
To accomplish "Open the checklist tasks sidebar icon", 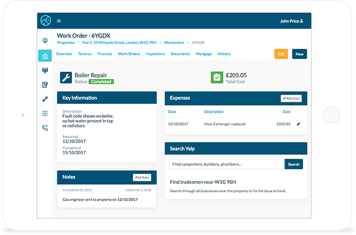I will pyautogui.click(x=45, y=114).
